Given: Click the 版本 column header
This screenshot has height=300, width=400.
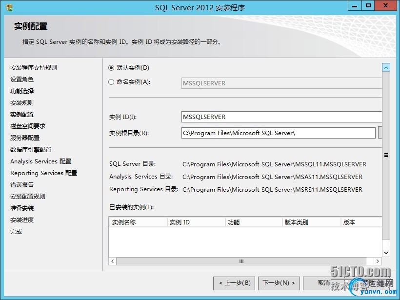Looking at the screenshot, I should [x=361, y=222].
